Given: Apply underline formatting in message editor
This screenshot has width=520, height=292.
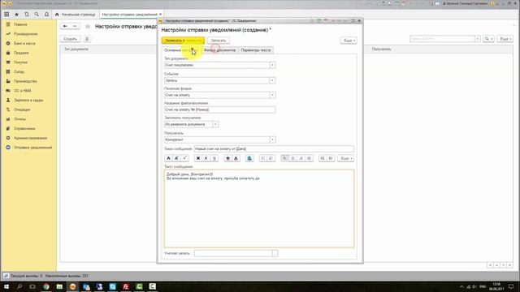Looking at the screenshot, I should (x=214, y=158).
